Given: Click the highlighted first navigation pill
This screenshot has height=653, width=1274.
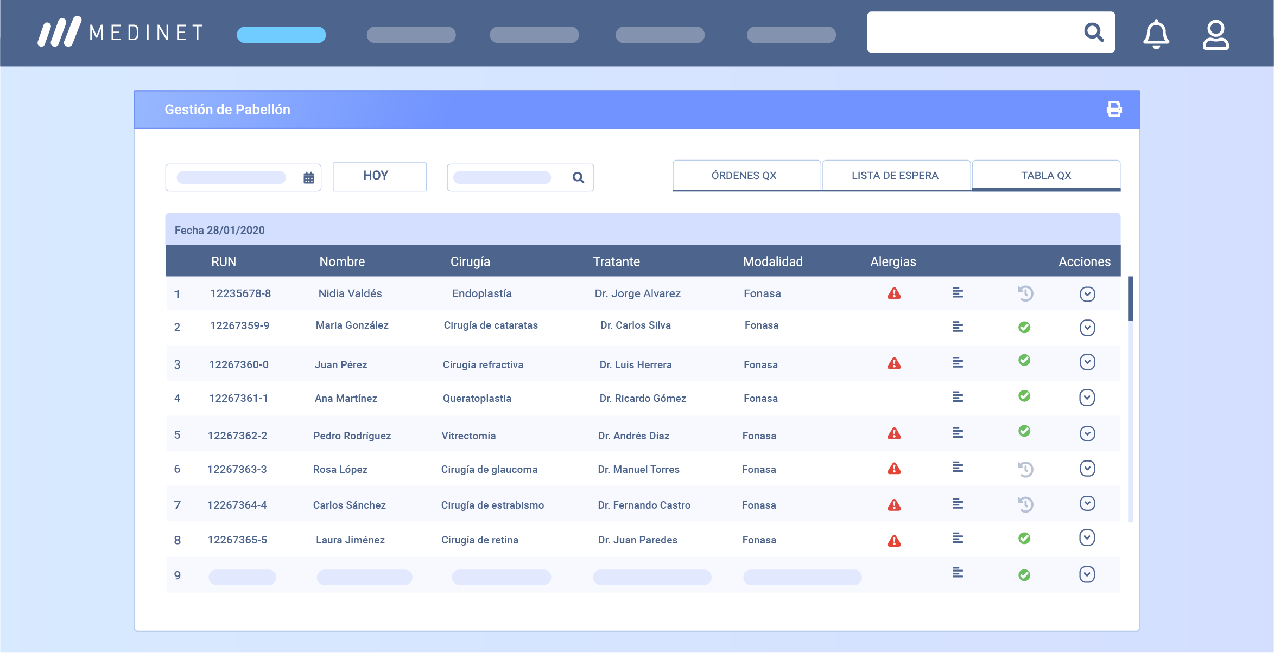Looking at the screenshot, I should pyautogui.click(x=281, y=35).
